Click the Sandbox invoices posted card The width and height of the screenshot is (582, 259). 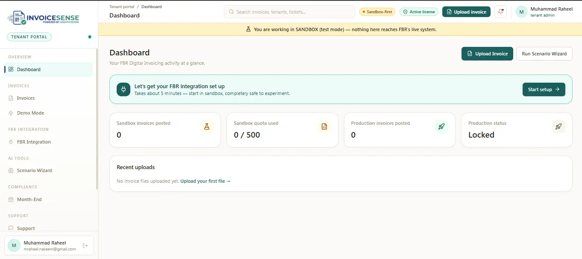[x=165, y=130]
